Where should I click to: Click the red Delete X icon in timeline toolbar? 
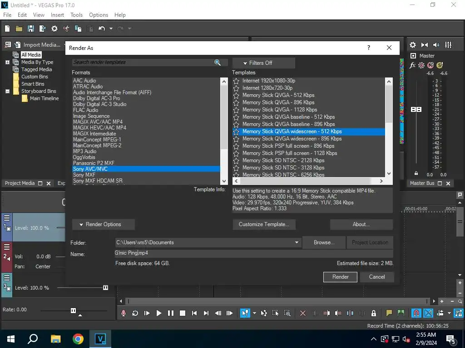(303, 313)
